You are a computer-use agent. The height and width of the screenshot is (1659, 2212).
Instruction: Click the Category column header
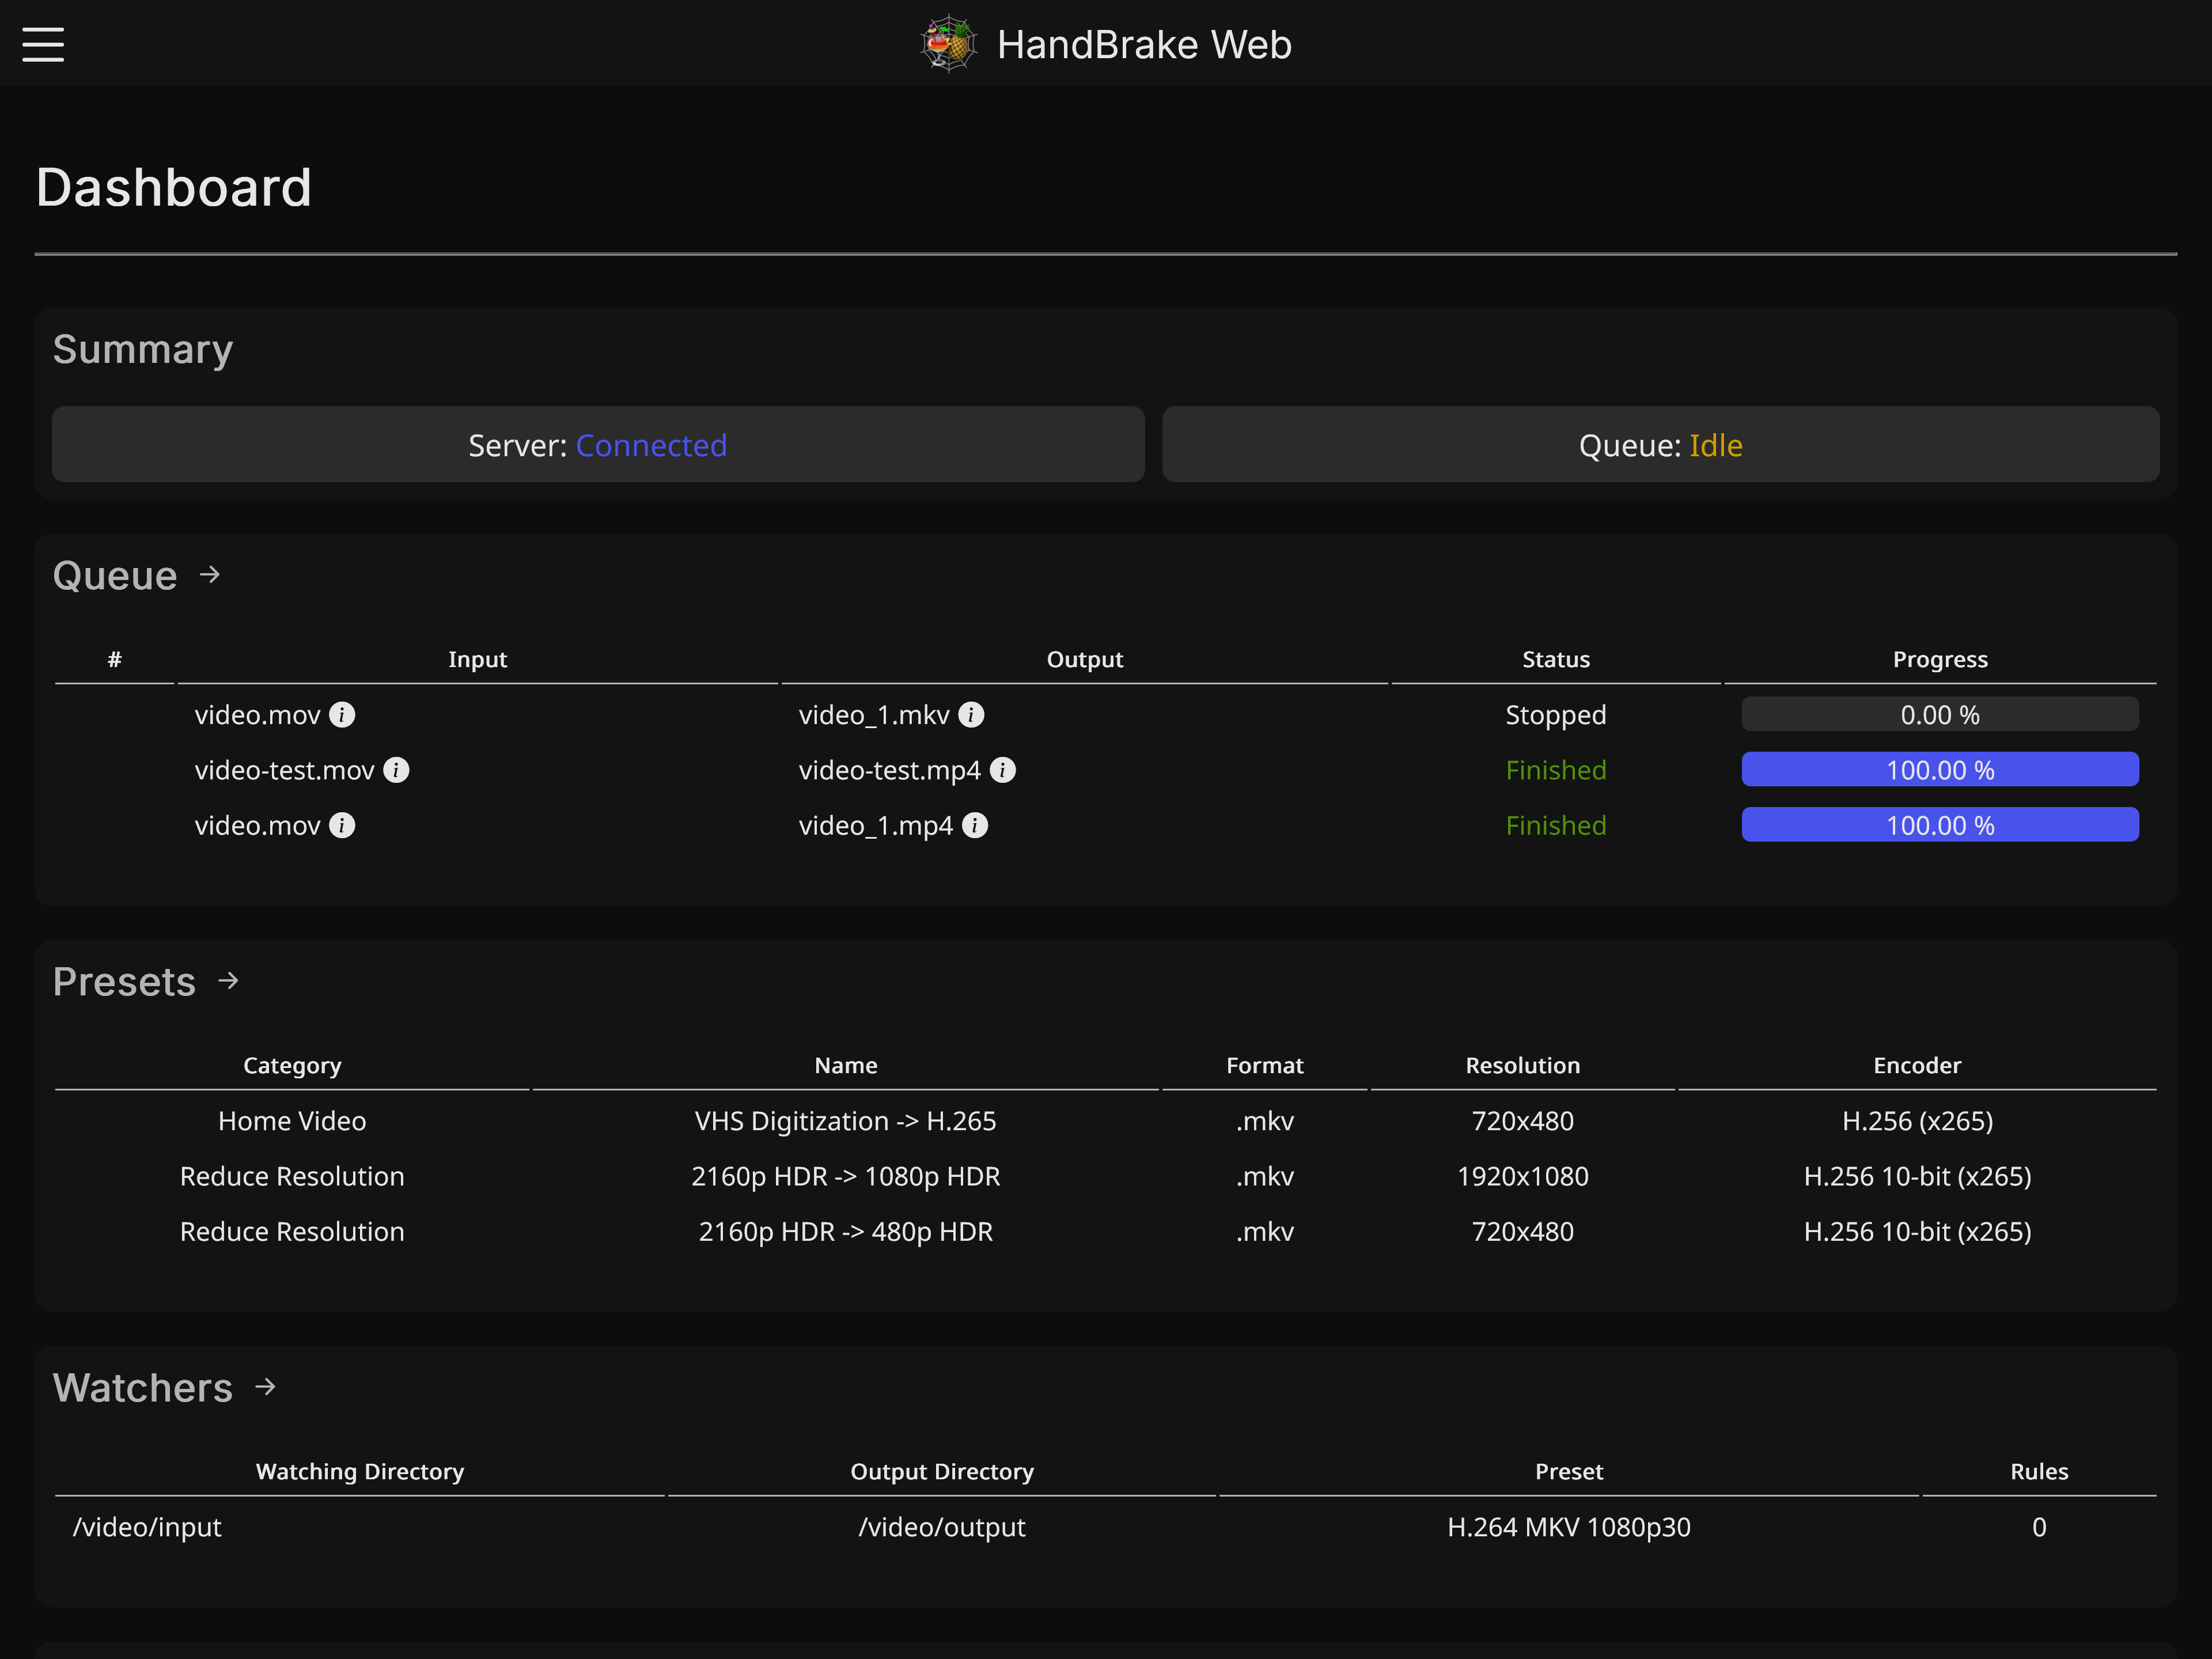tap(292, 1065)
